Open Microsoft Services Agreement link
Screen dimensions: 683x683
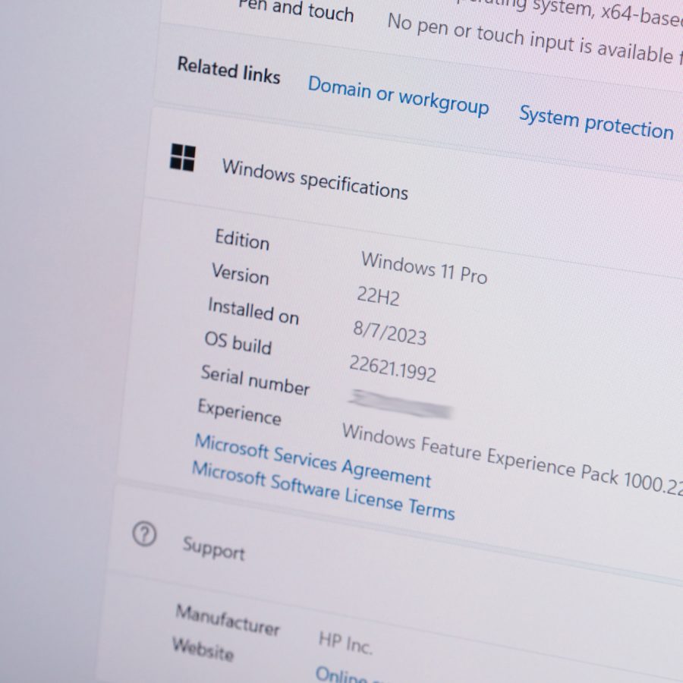[313, 461]
